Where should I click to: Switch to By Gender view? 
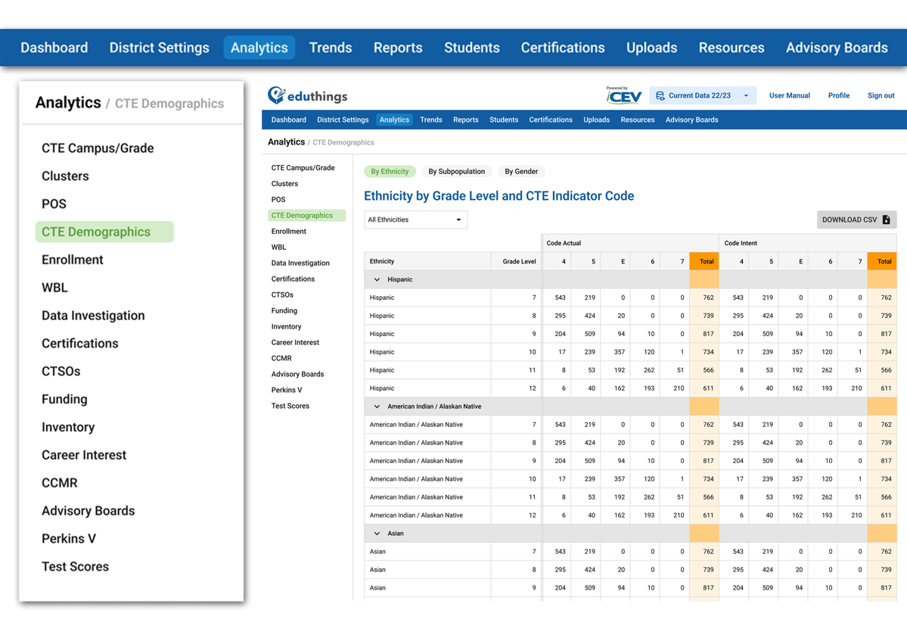(x=521, y=172)
